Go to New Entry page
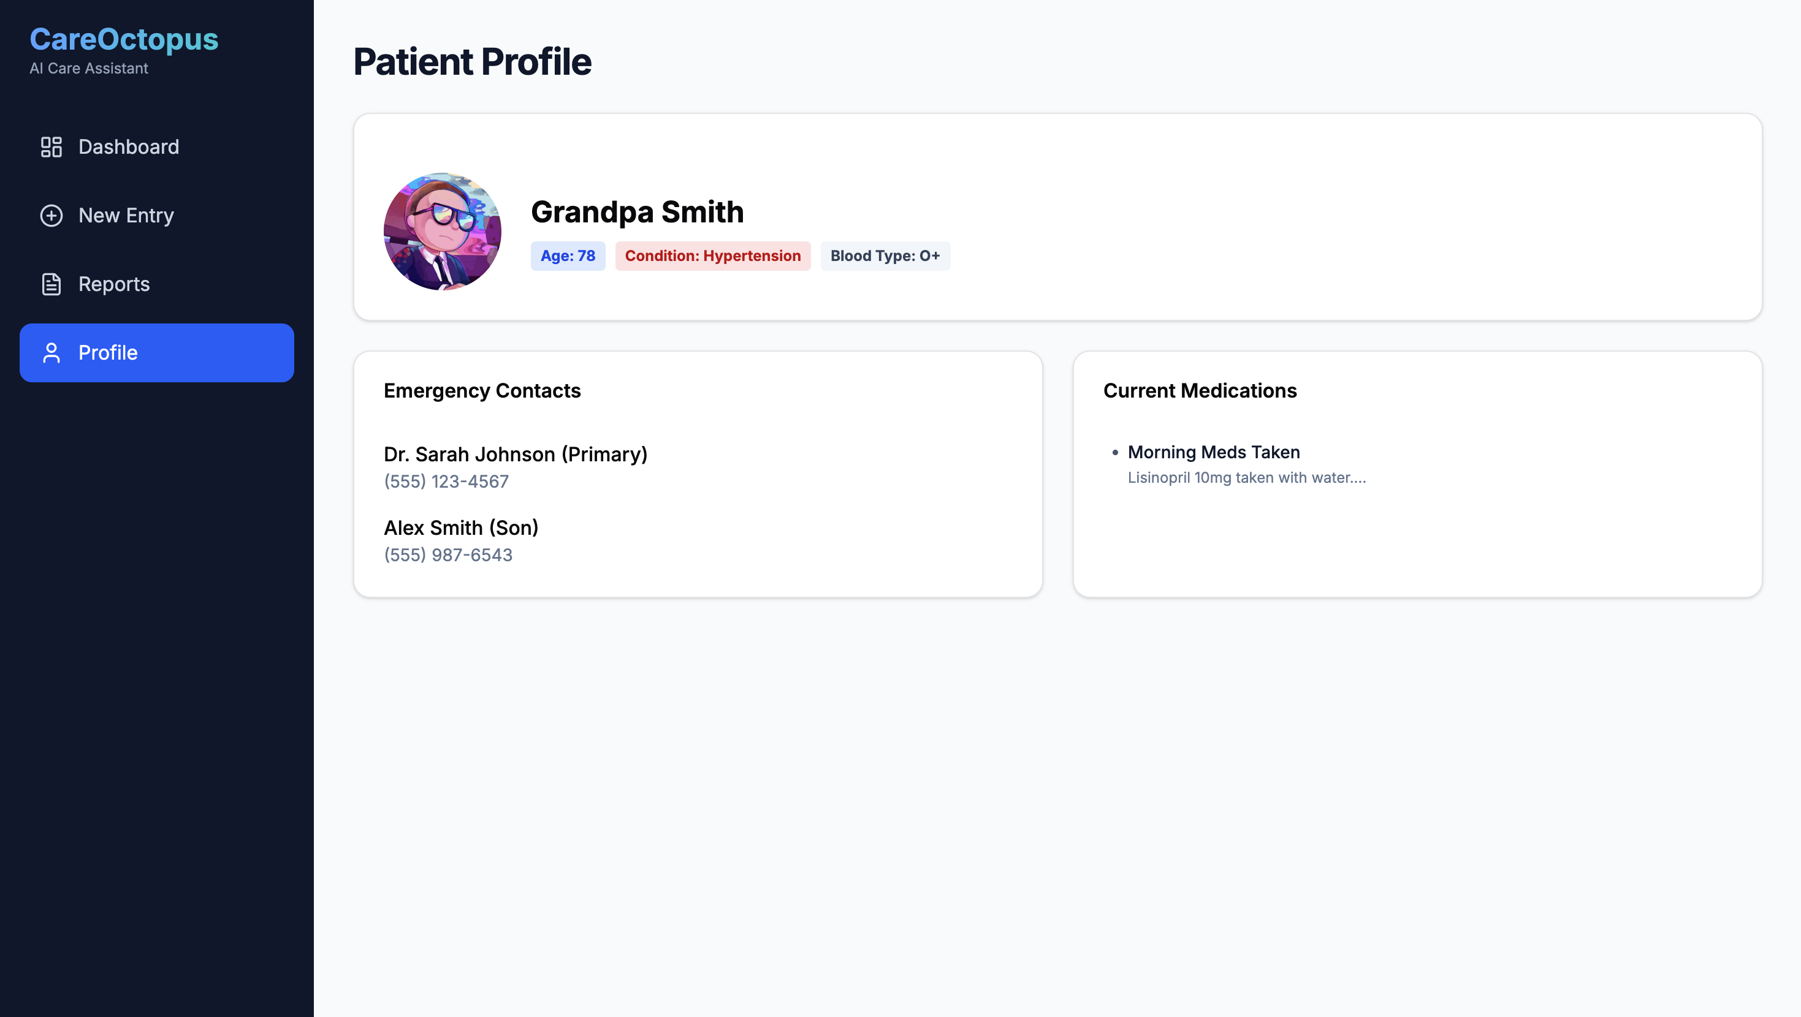 tap(126, 215)
